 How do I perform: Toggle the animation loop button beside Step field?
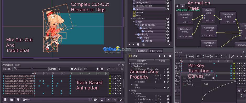click(x=102, y=69)
